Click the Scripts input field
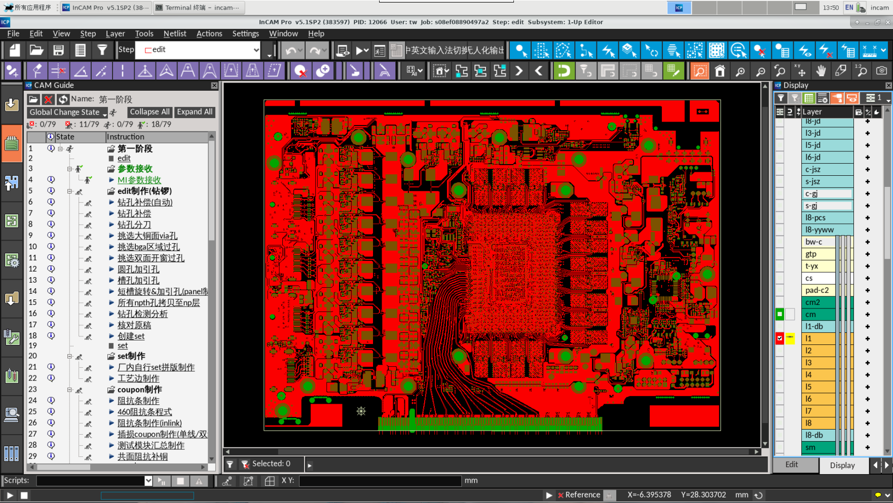This screenshot has height=503, width=893. [x=90, y=481]
